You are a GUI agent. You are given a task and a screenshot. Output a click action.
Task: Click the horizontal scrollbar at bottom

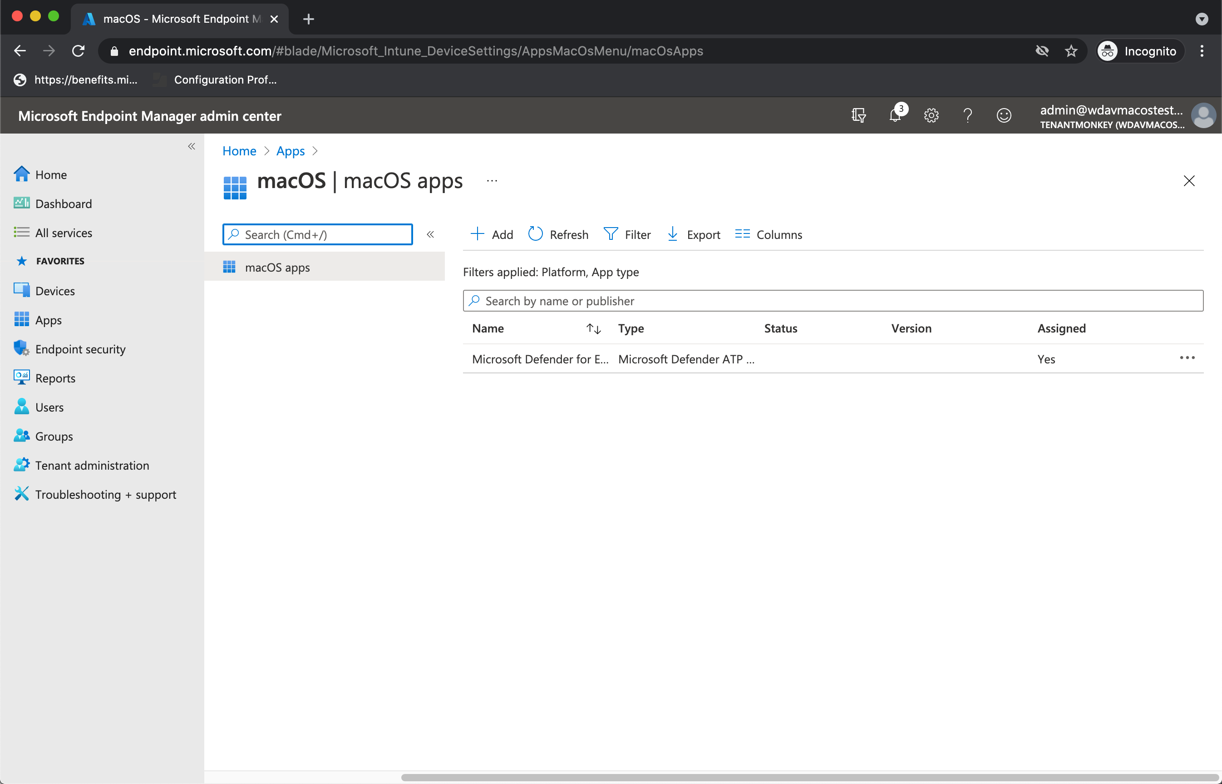(809, 777)
